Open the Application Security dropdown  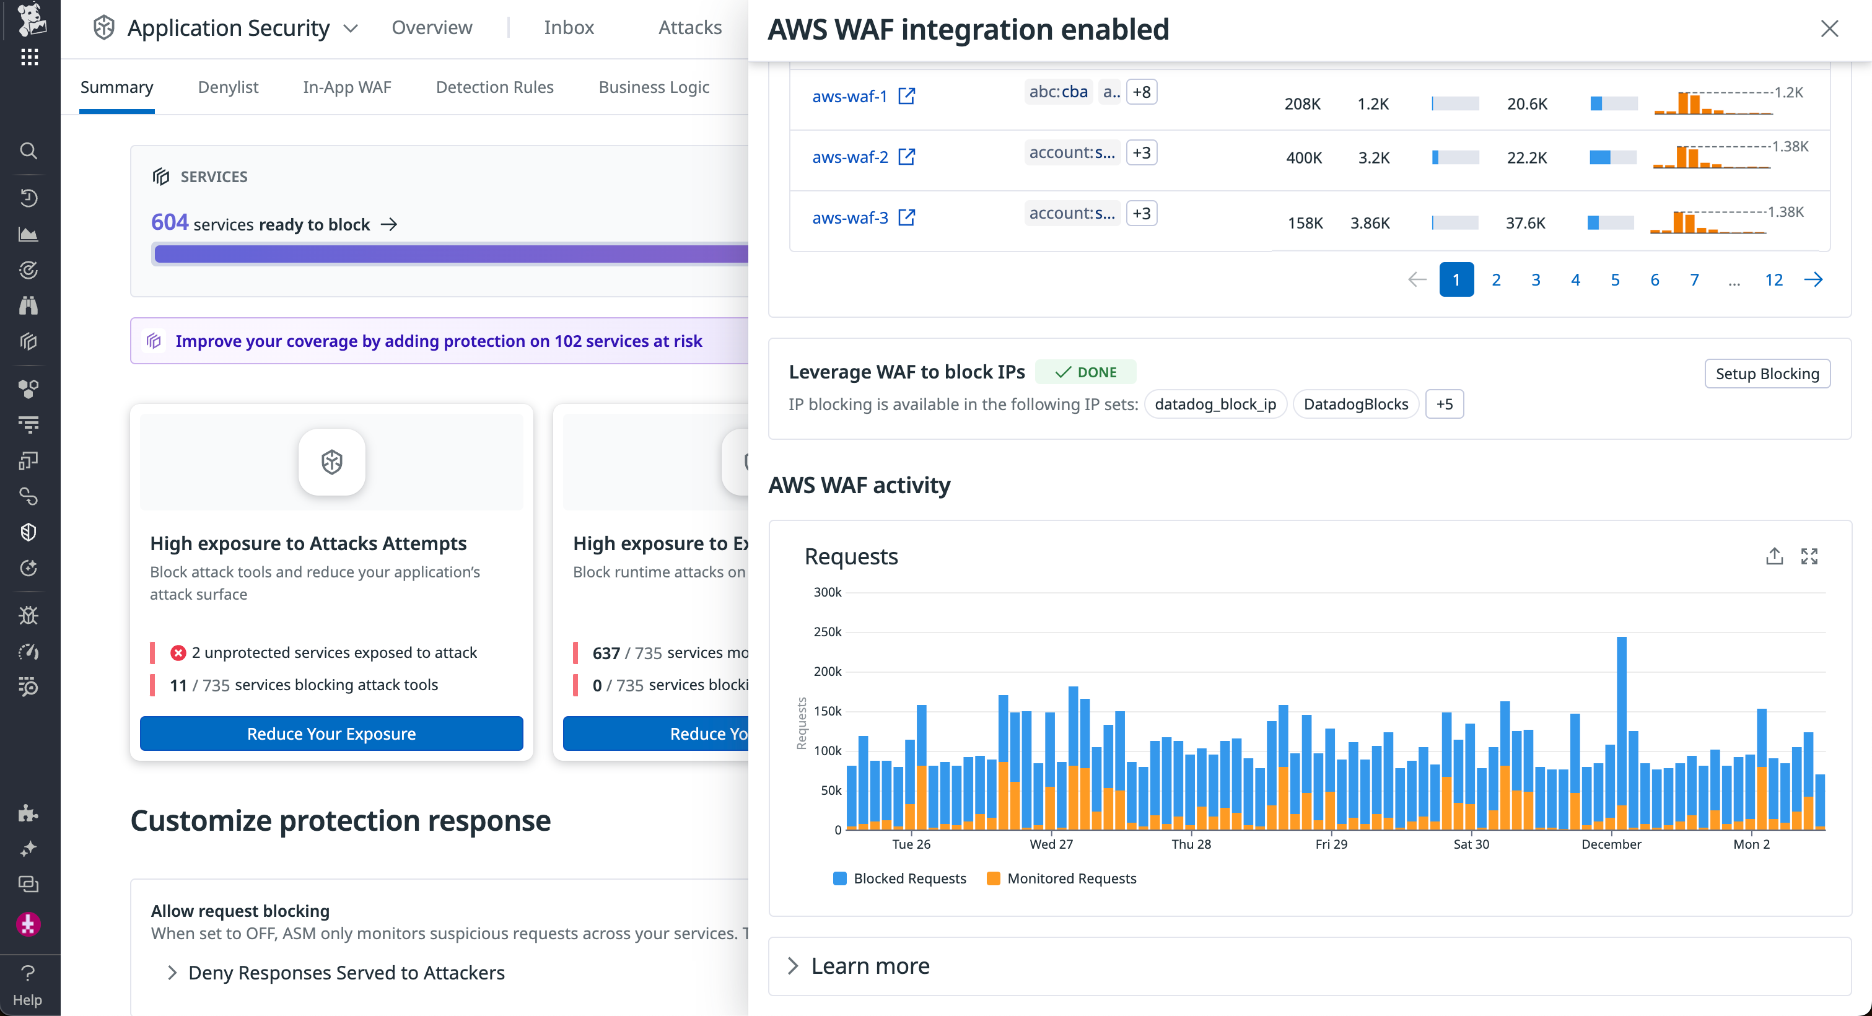pos(351,28)
